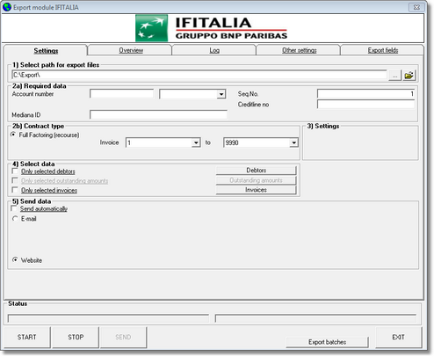Click the Mediana ID input field
The height and width of the screenshot is (357, 434).
point(158,114)
